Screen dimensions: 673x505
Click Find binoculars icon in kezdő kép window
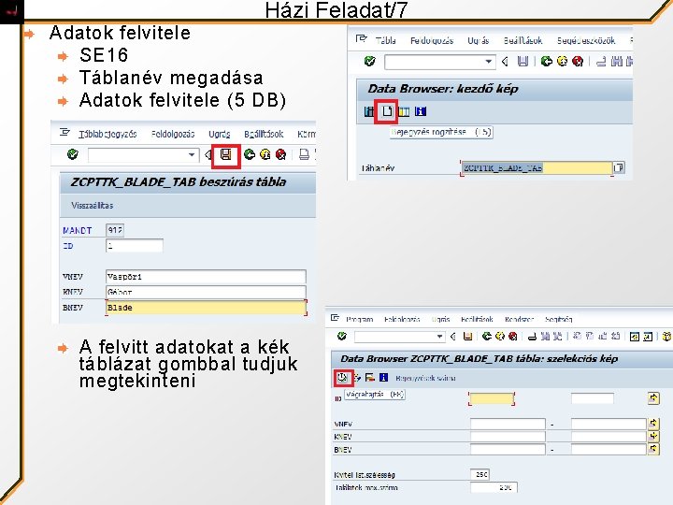616,62
